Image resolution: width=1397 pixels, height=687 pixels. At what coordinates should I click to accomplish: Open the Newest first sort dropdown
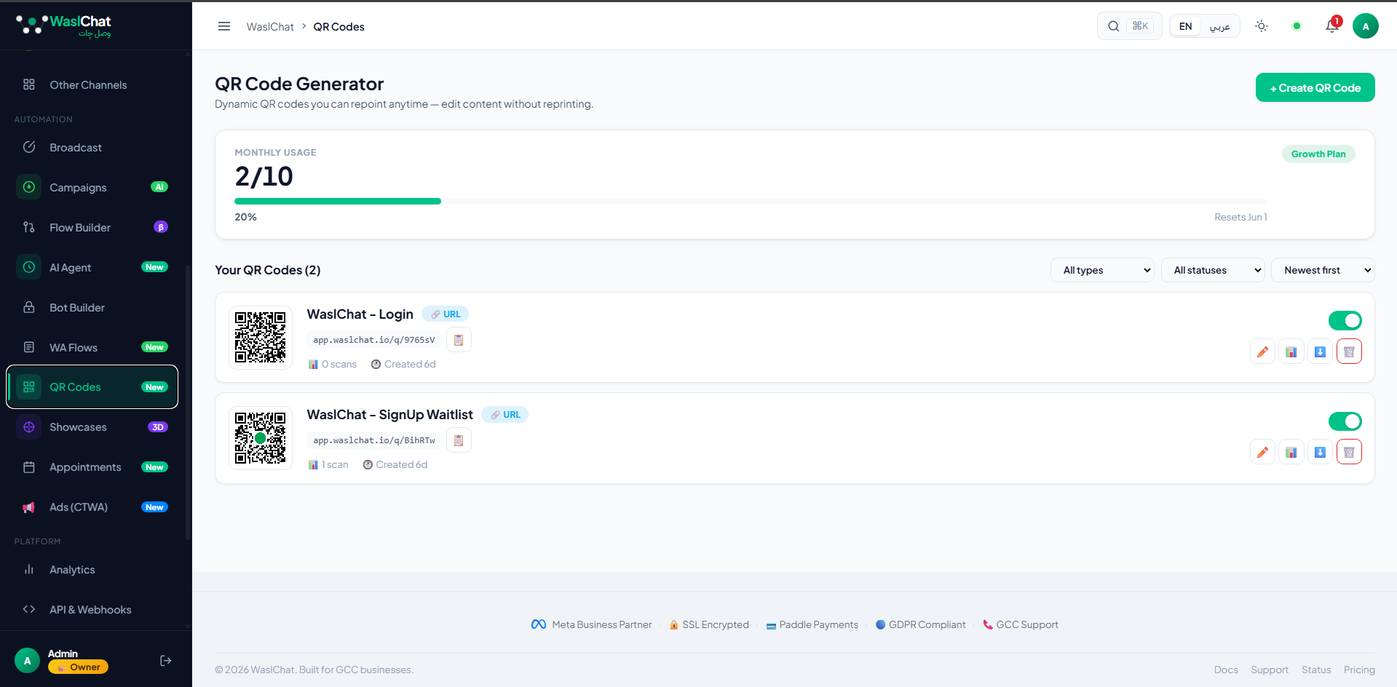pos(1323,270)
